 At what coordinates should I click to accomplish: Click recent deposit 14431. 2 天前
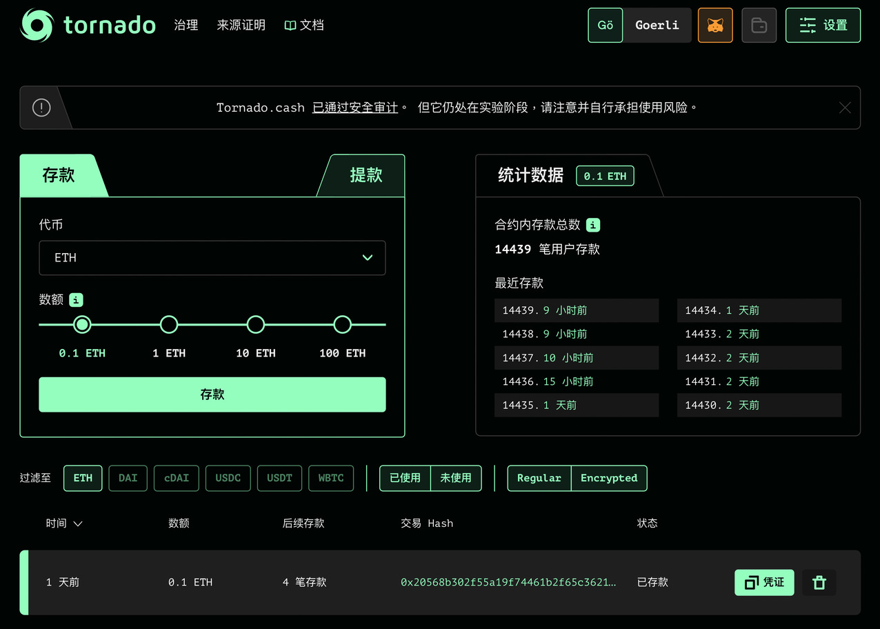pyautogui.click(x=759, y=381)
